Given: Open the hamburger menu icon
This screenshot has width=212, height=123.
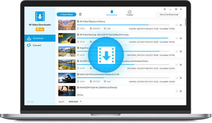Looking at the screenshot, I should (165, 9).
